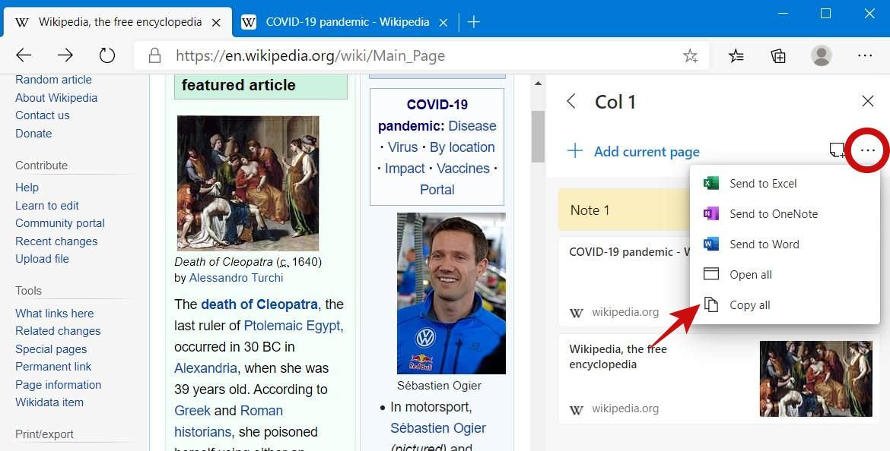Close the Wikipedia main page tab
The image size is (890, 451).
tap(216, 23)
